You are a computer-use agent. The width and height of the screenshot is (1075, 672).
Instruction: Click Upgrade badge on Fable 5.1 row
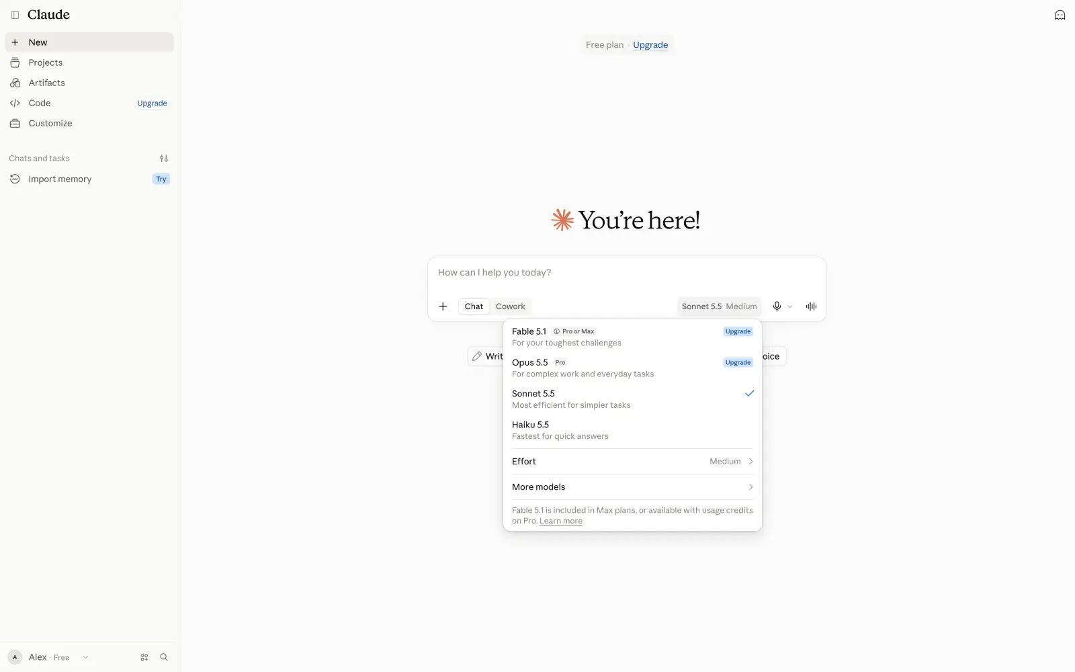738,331
